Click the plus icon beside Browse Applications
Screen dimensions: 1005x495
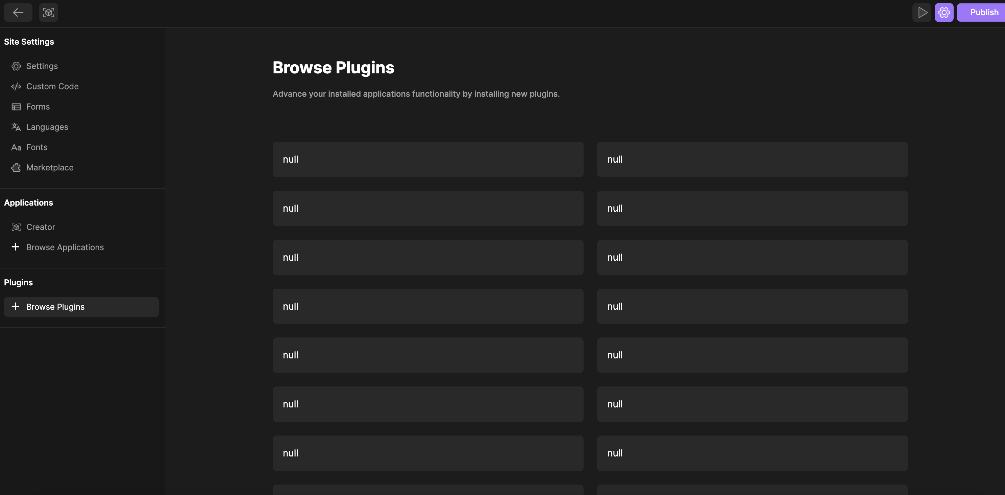pos(15,247)
